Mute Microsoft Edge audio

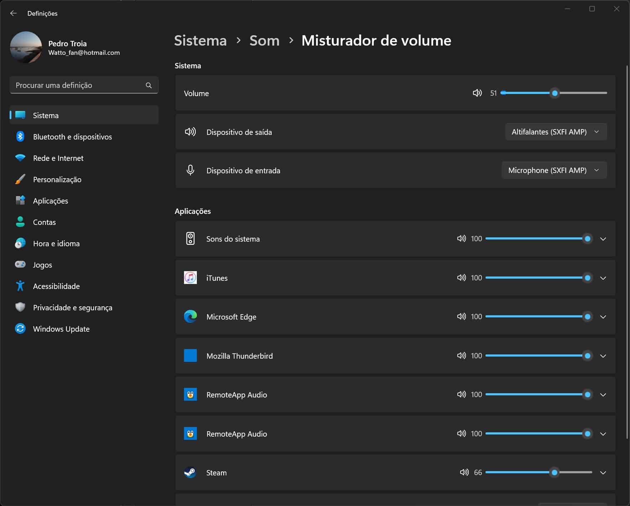click(461, 316)
